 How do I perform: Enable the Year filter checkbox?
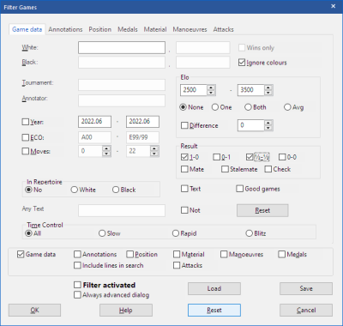[26, 122]
